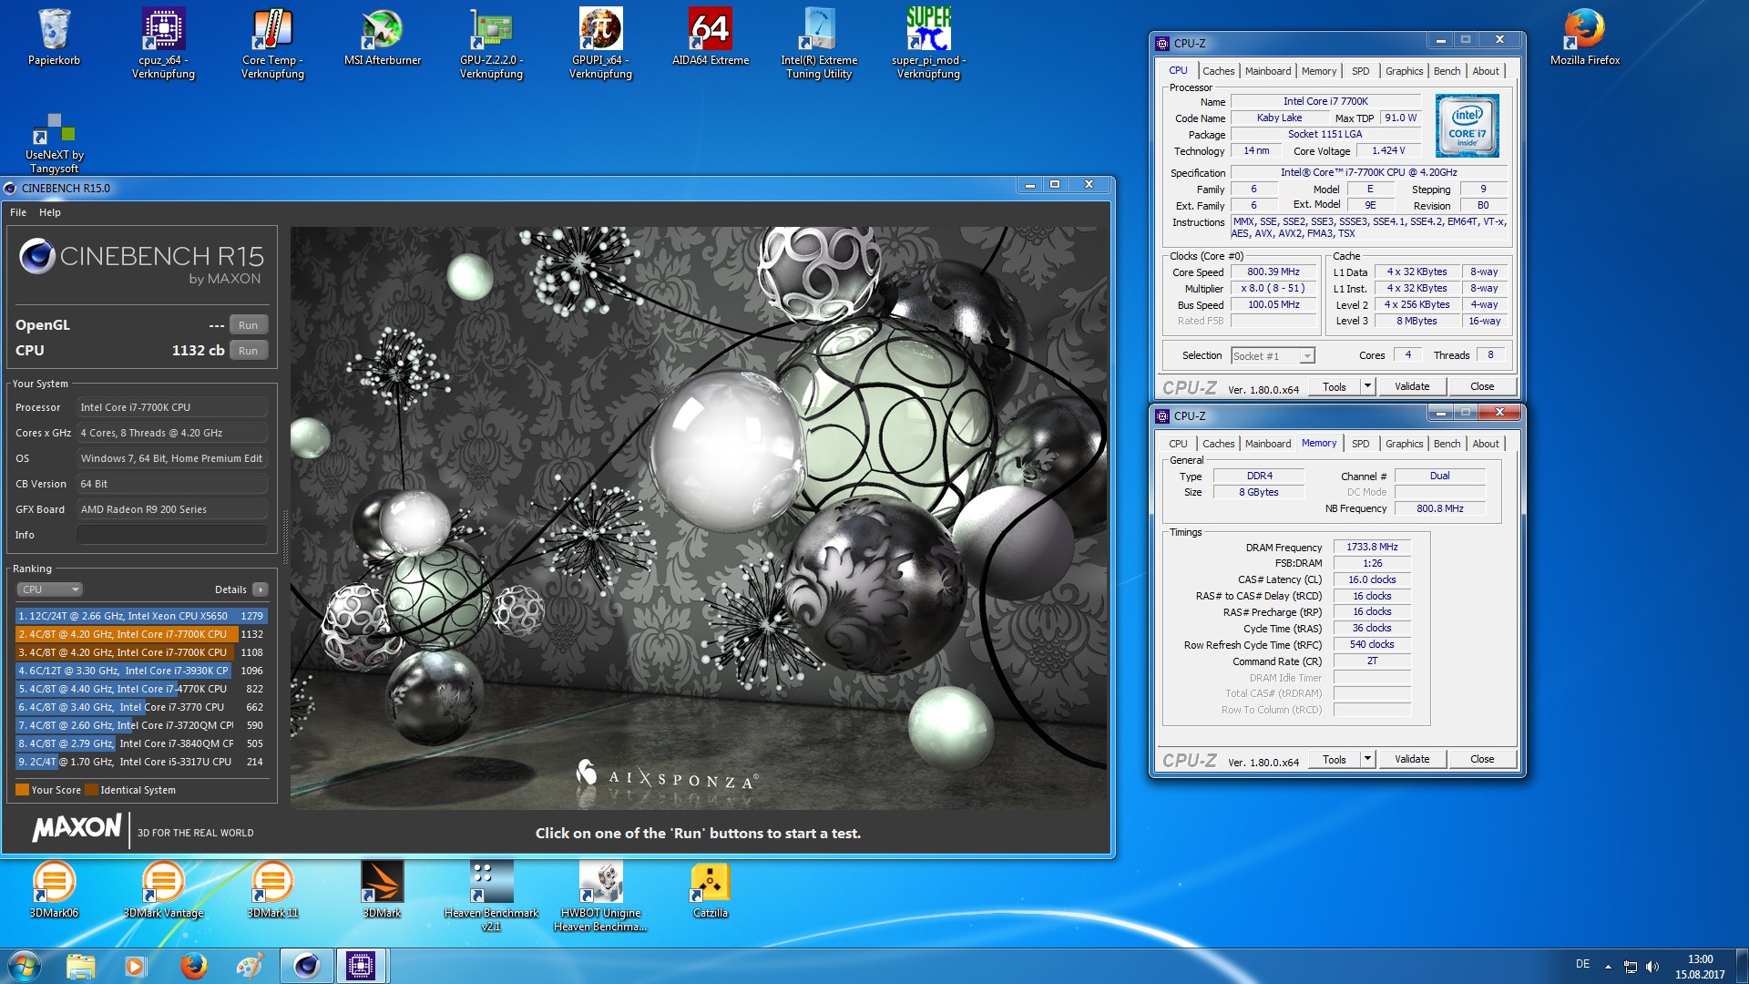Run the CPU benchmark

pos(248,351)
